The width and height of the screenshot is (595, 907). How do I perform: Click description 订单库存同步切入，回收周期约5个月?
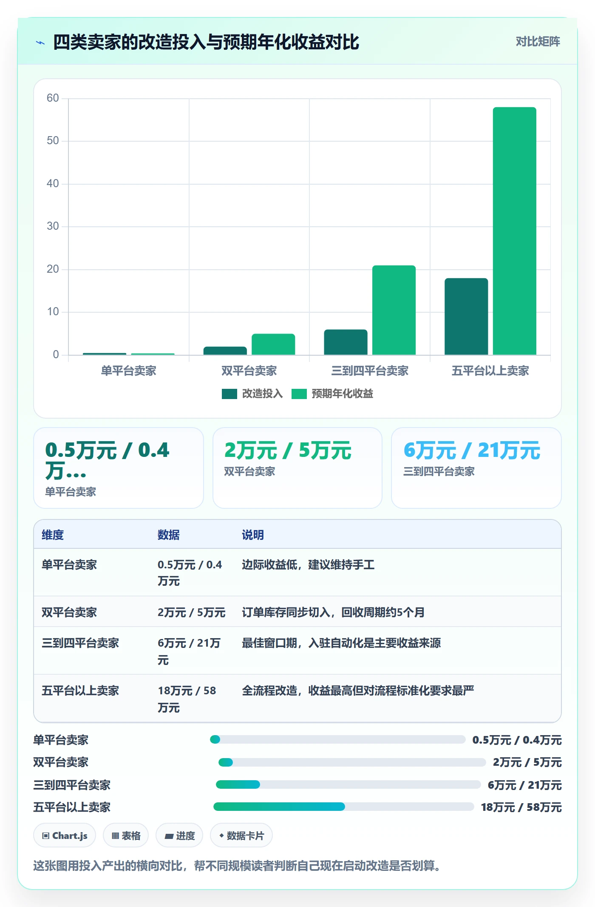pos(333,612)
